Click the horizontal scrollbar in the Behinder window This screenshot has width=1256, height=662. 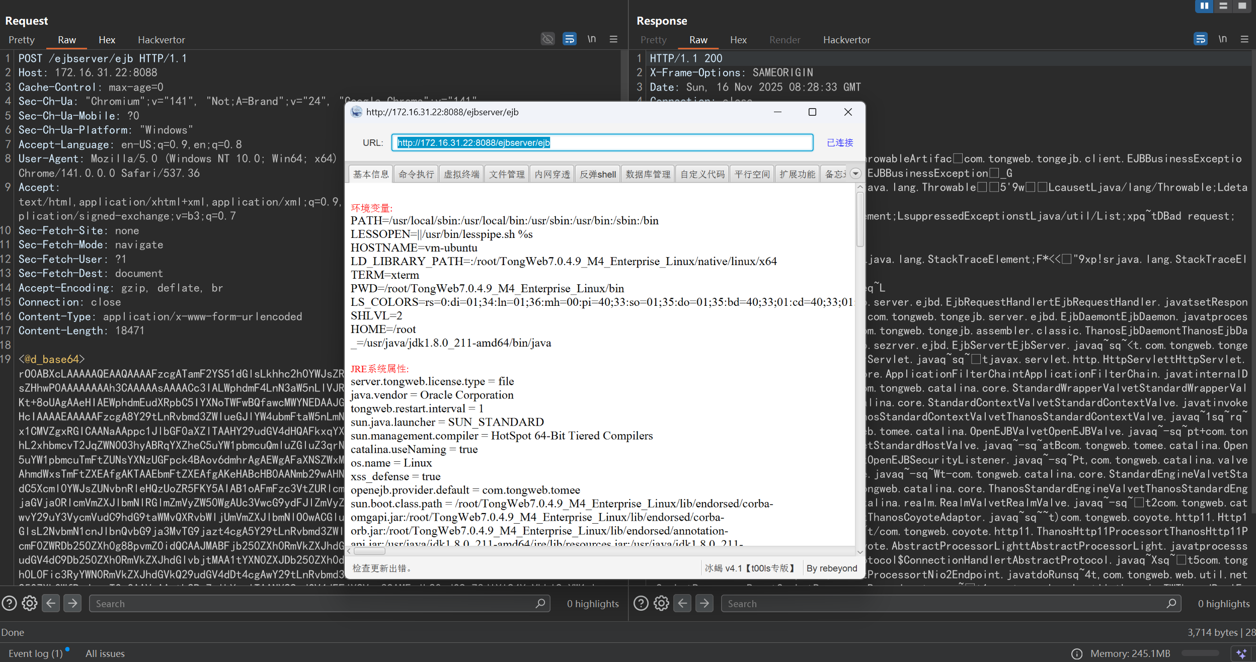tap(369, 551)
